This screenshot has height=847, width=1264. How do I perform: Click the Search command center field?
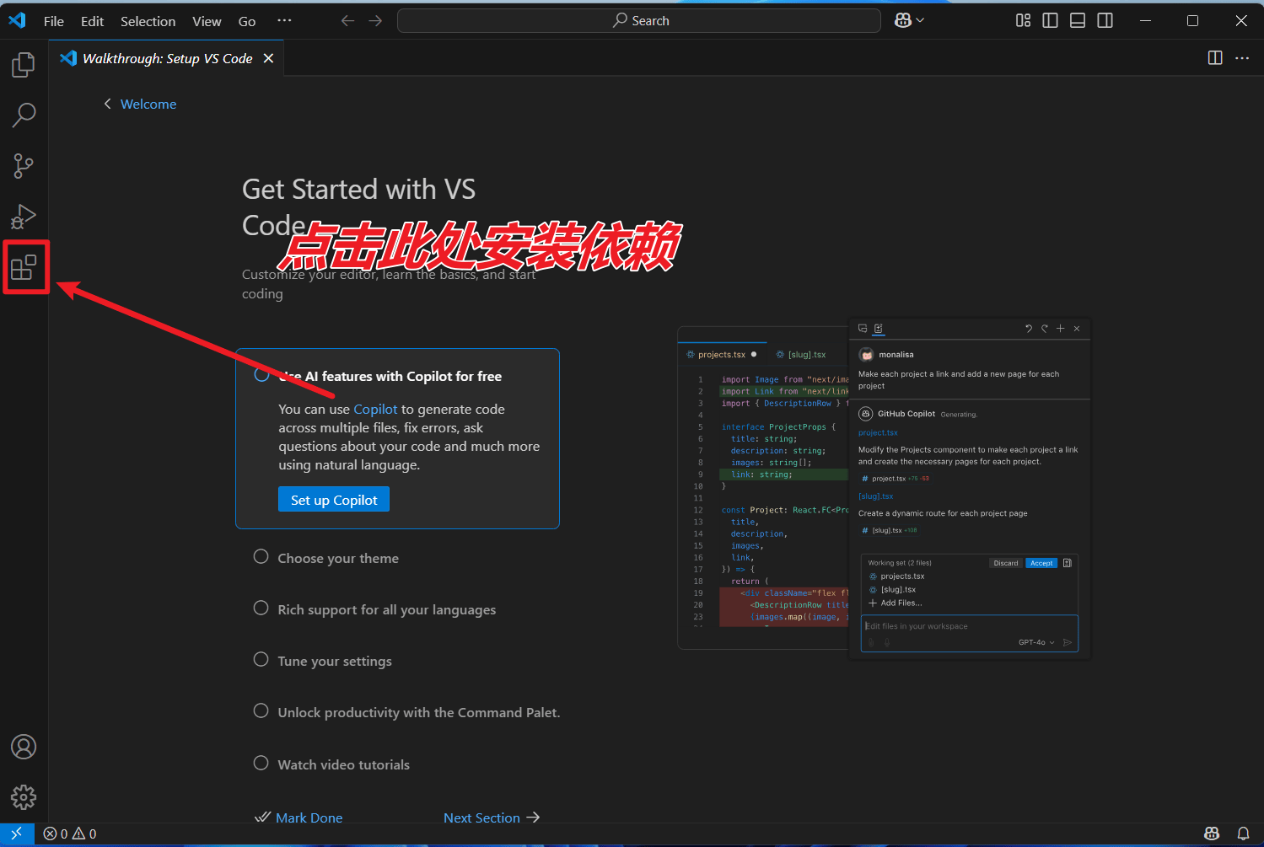(639, 21)
